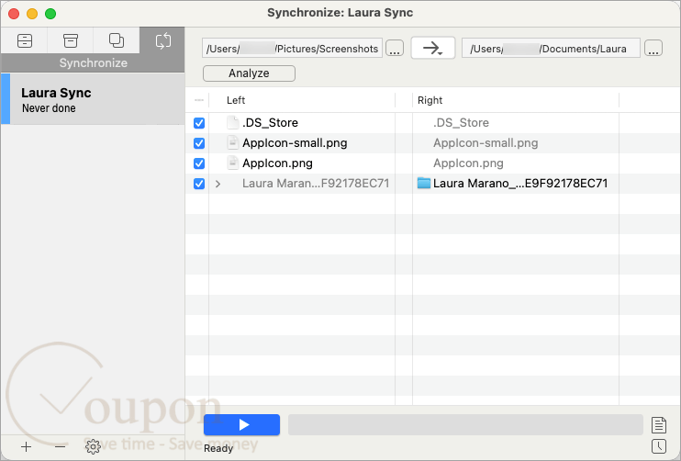Uncheck the .DS_Store checkbox
The image size is (681, 461).
199,123
